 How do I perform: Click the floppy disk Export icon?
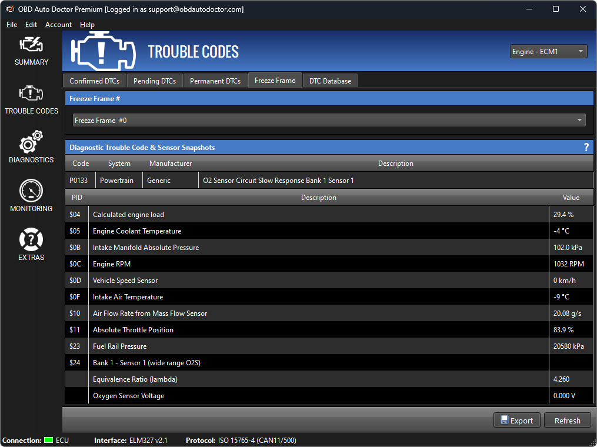(x=505, y=420)
